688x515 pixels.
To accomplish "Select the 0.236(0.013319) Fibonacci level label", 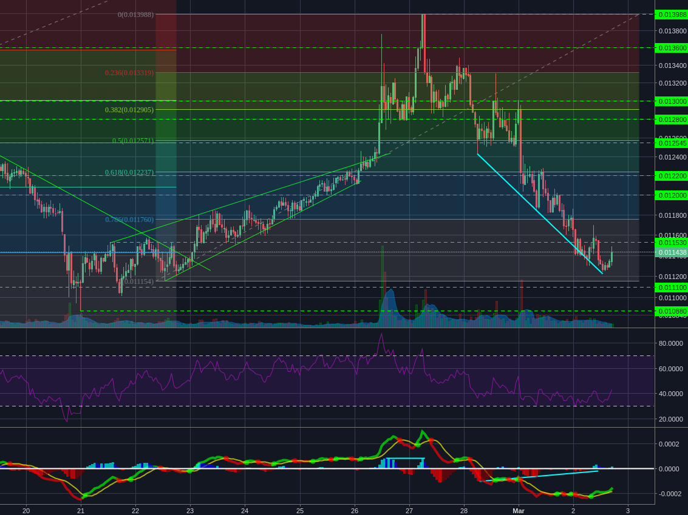I will point(129,73).
